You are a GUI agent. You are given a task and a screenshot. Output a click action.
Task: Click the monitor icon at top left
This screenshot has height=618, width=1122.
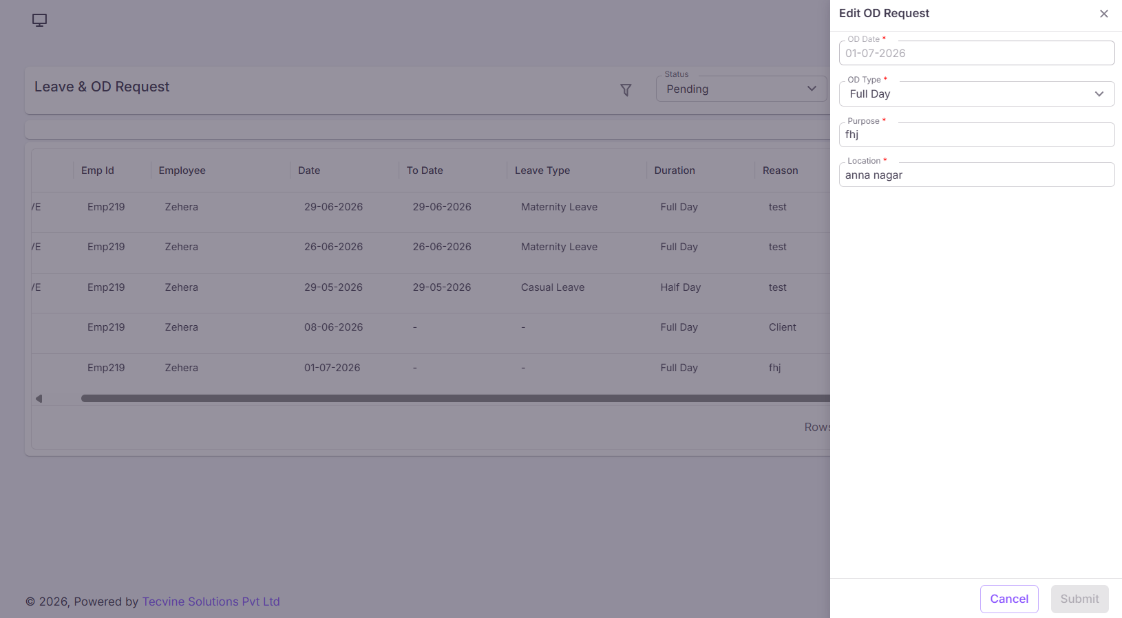tap(39, 20)
